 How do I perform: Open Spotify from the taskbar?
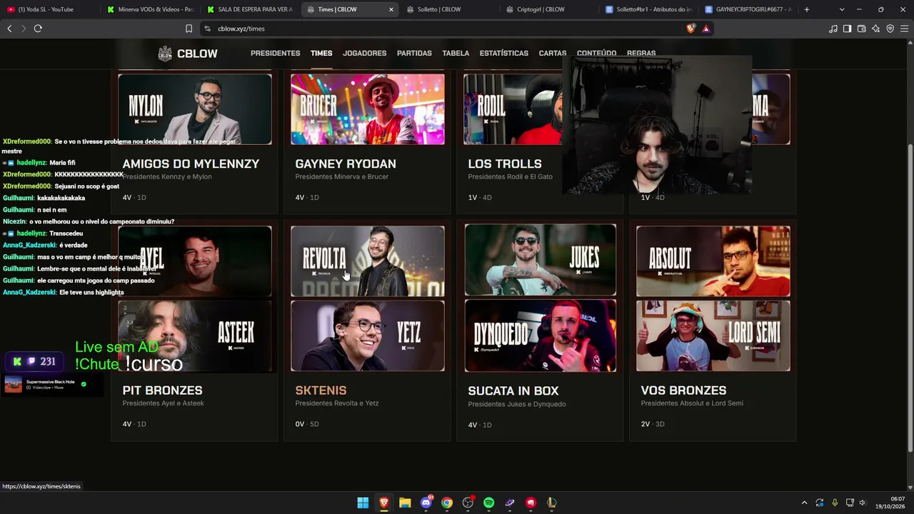click(x=488, y=503)
